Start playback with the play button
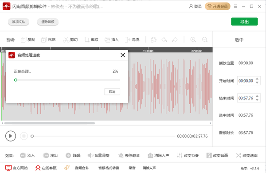Screen dimensions: 266x173 (x=11, y=136)
